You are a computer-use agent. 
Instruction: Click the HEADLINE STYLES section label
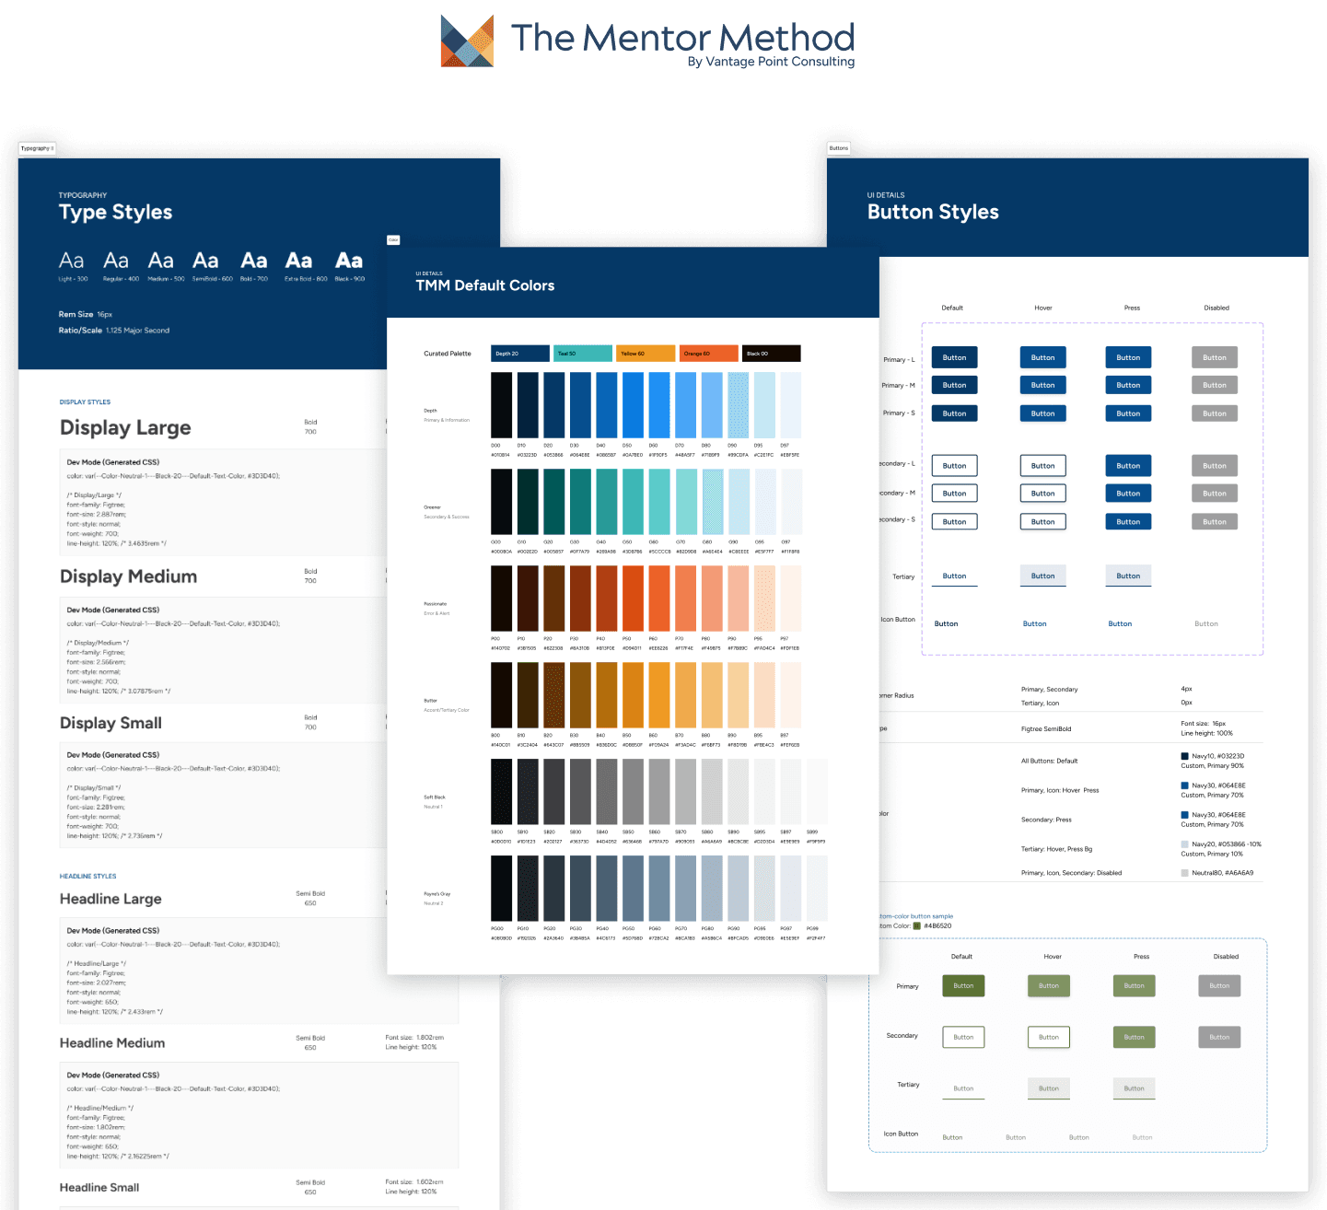[88, 877]
